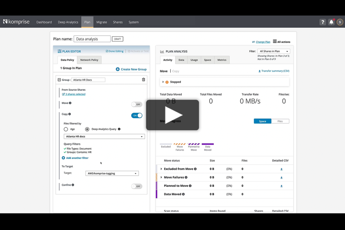Click the notification bell icon

pos(331,22)
